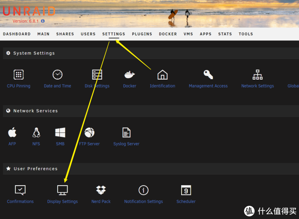Viewport: 299px width, 219px height.
Task: Select the USERS tab
Action: 88,34
